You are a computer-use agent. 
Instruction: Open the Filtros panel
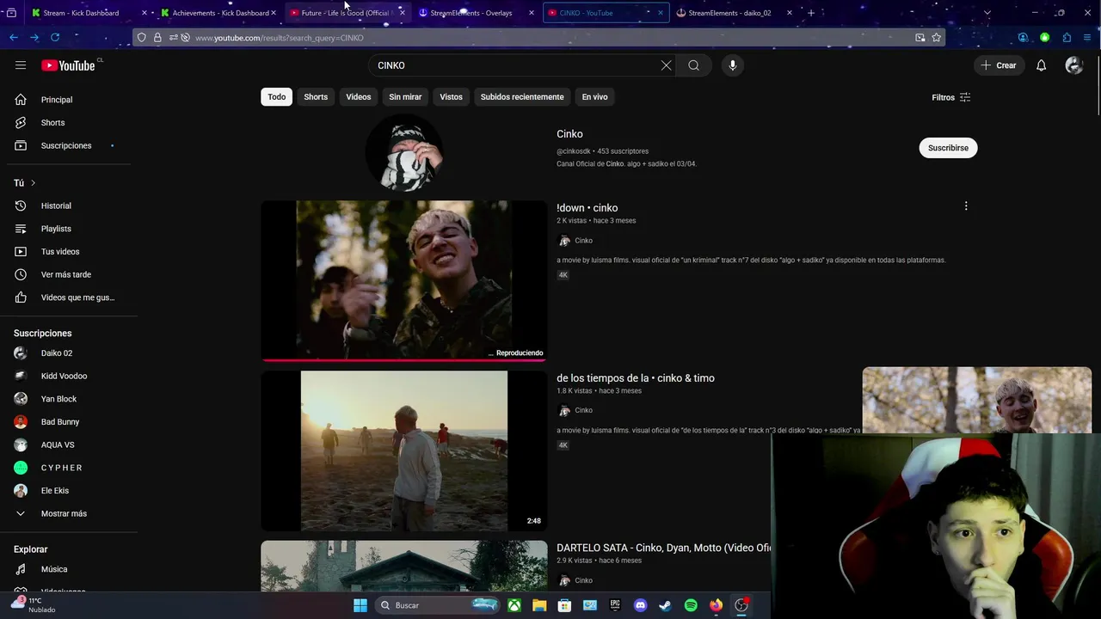[950, 97]
